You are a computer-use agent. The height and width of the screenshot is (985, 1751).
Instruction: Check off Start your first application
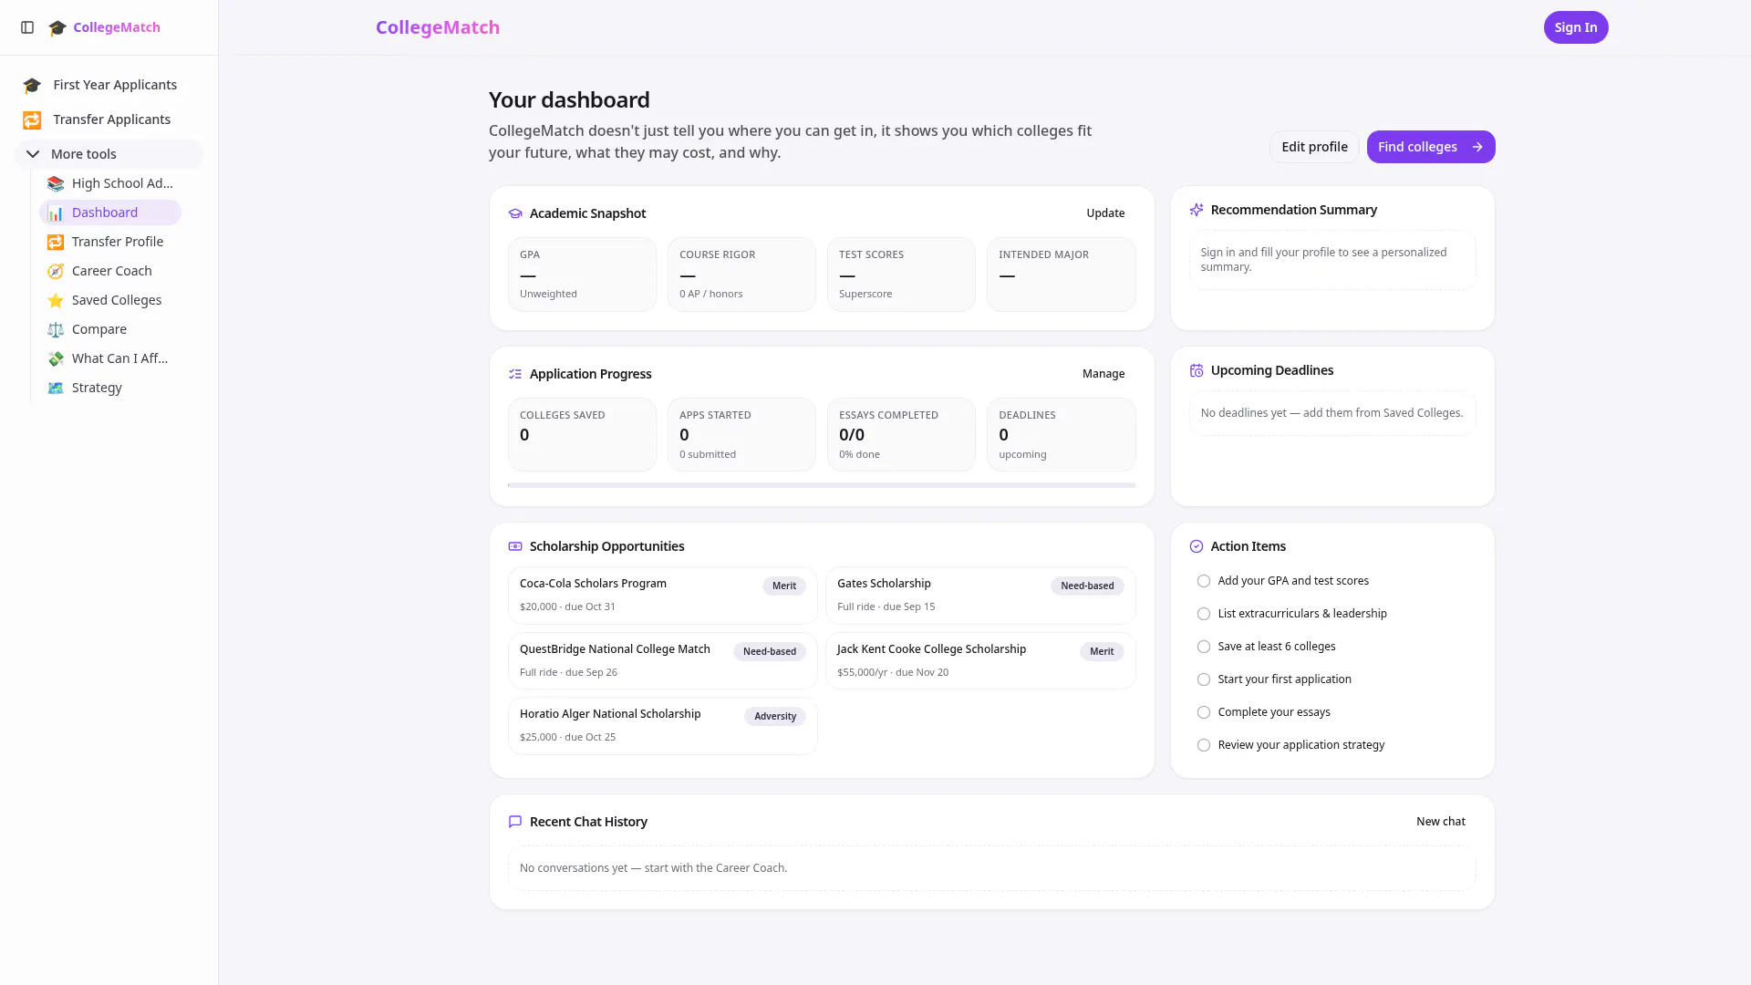point(1204,679)
